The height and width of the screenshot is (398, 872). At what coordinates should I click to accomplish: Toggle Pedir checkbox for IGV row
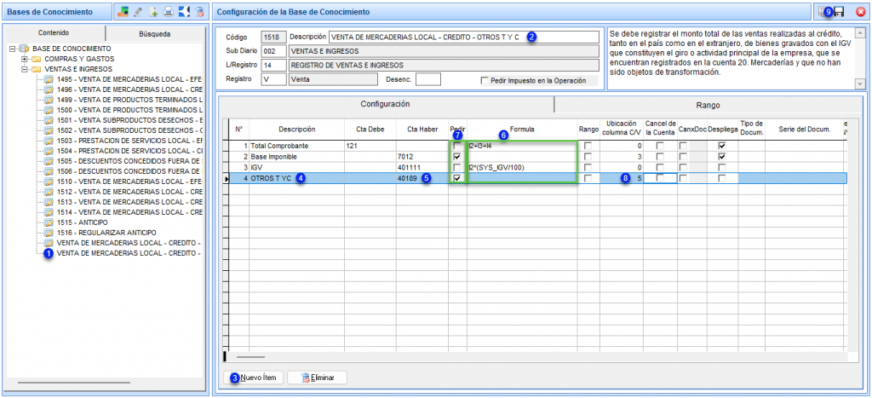click(457, 168)
